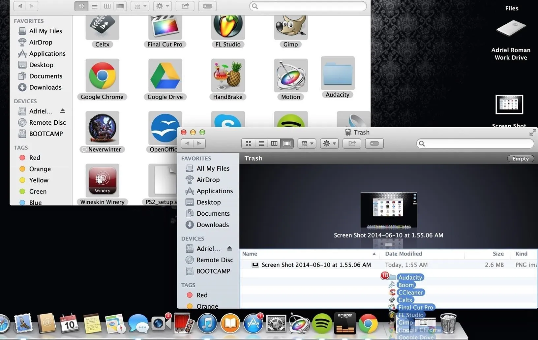Open Mail from the Dock
The image size is (538, 340).
tap(23, 323)
